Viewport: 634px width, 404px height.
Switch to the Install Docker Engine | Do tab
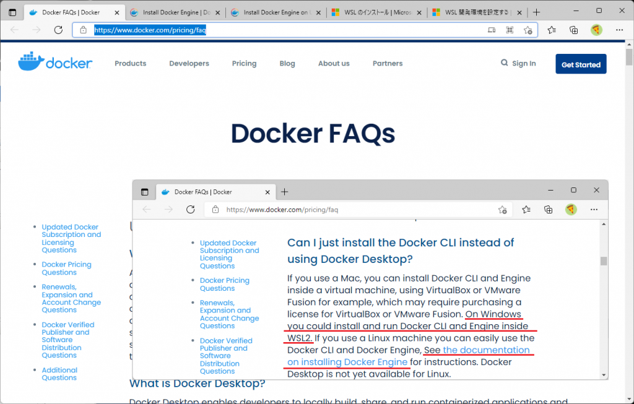tap(176, 12)
